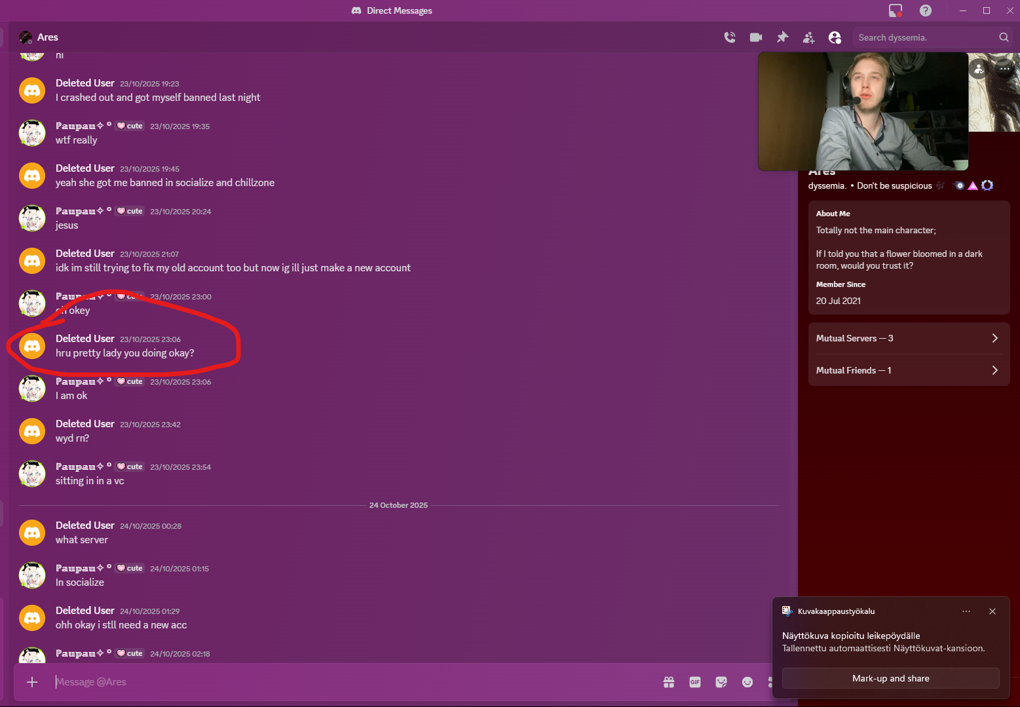Open the Help question mark icon
The width and height of the screenshot is (1020, 707).
tap(925, 10)
